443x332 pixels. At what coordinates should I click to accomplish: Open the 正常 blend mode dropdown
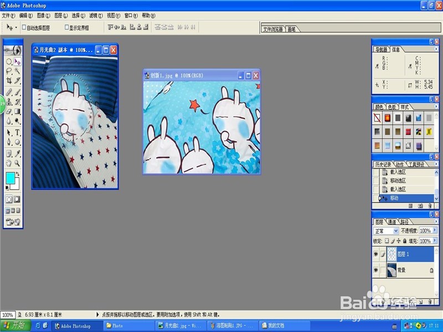click(x=386, y=231)
